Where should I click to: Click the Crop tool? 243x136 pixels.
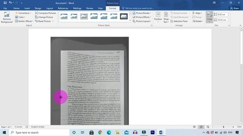coord(209,17)
